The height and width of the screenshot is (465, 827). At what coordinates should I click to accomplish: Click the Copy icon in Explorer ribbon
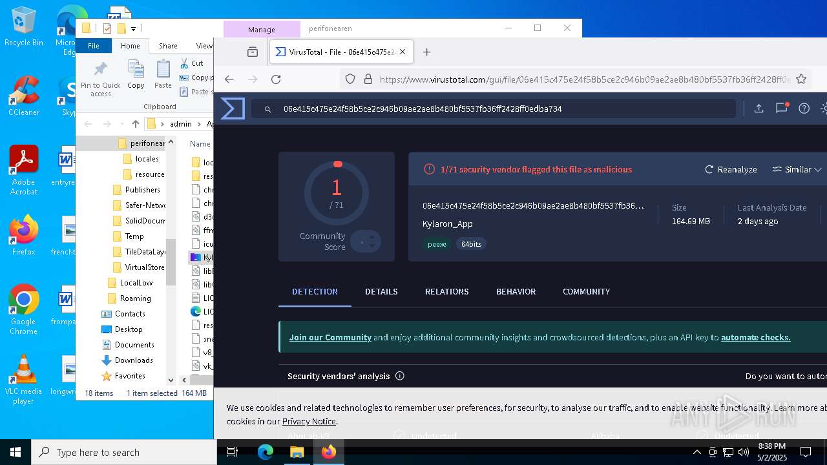click(136, 74)
